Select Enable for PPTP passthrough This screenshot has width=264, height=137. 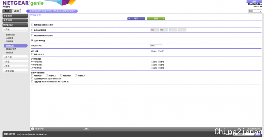click(x=152, y=65)
